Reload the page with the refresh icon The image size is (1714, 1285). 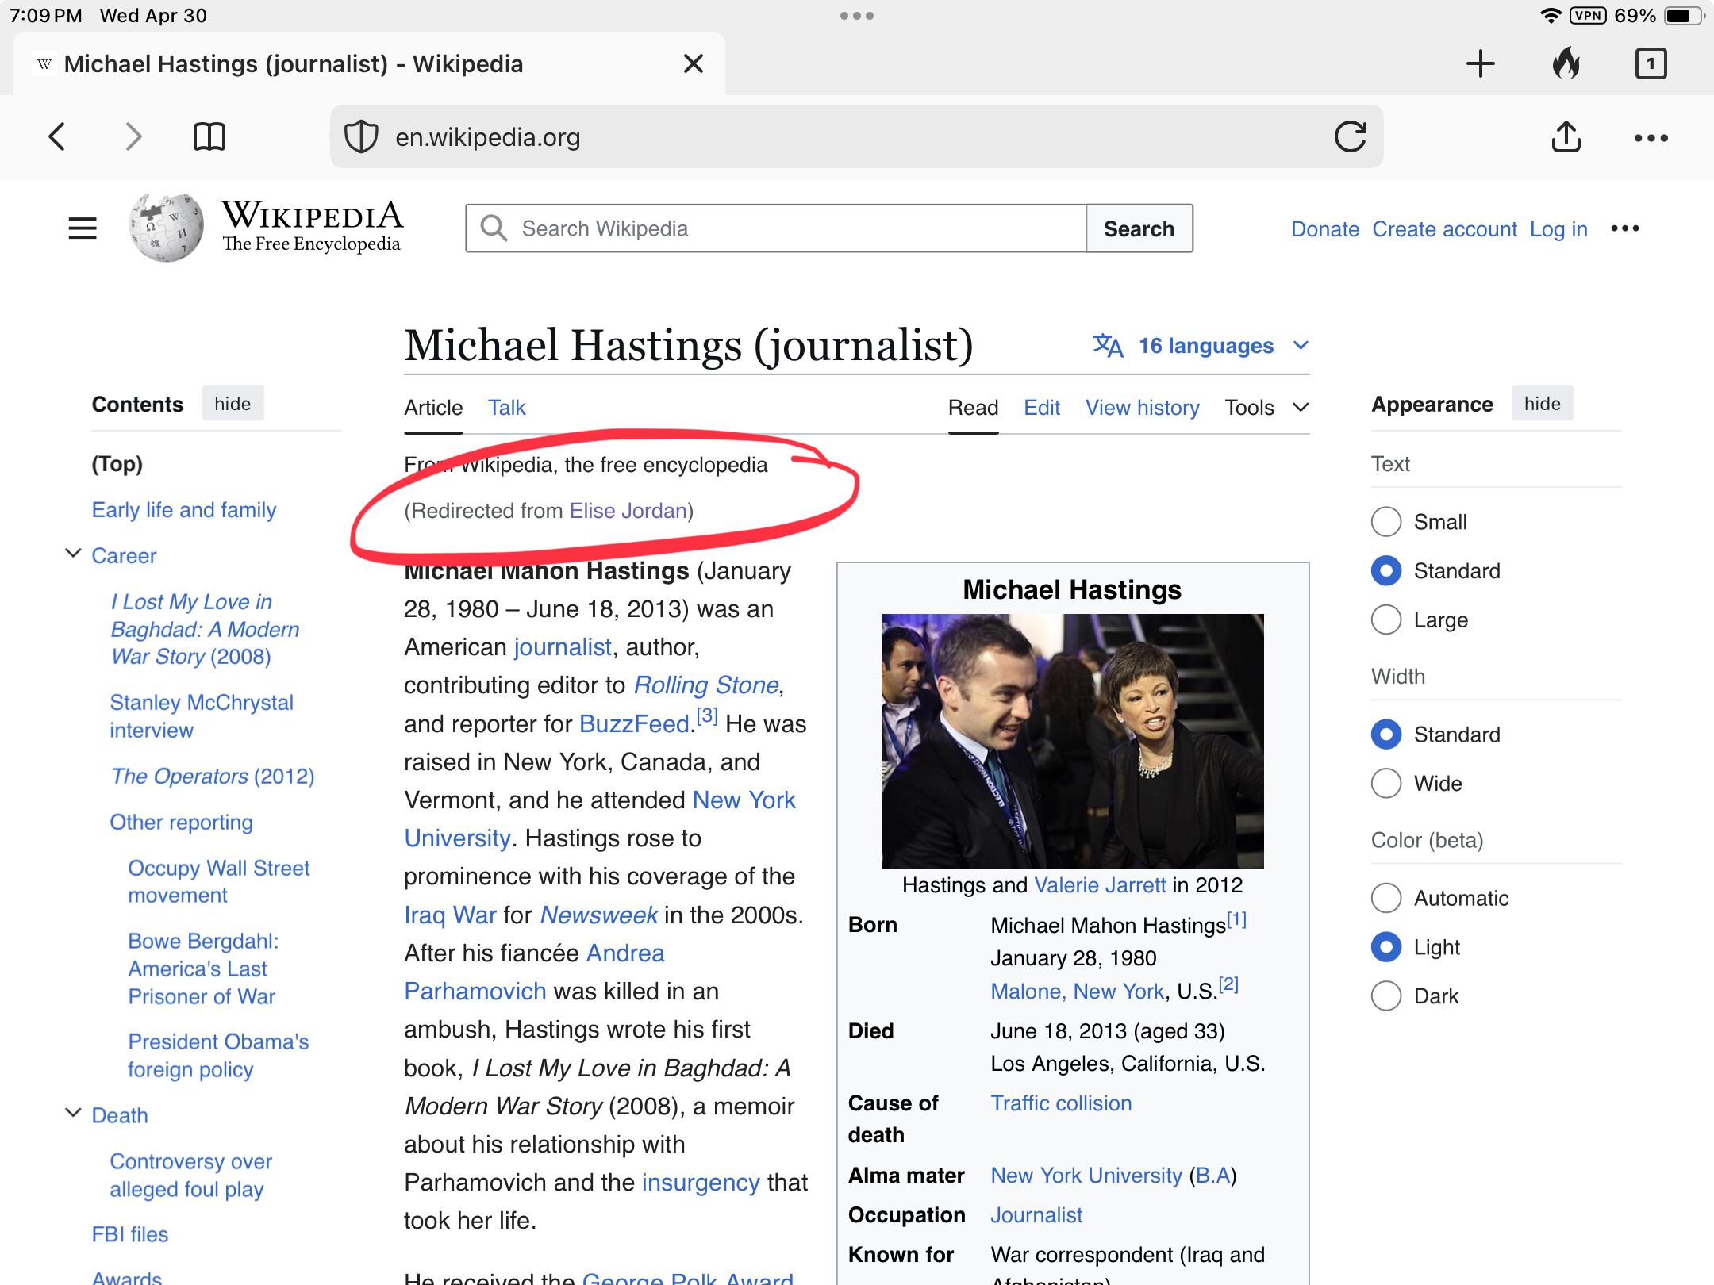pyautogui.click(x=1350, y=136)
